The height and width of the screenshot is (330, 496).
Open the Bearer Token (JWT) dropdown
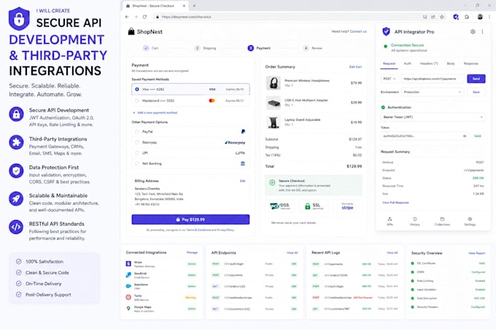(x=433, y=117)
